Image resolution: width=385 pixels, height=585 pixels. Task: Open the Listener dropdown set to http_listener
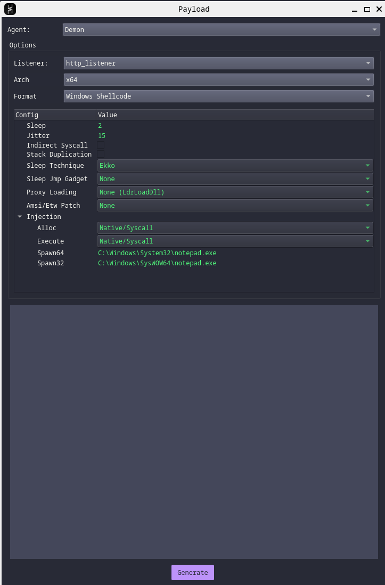coord(219,63)
